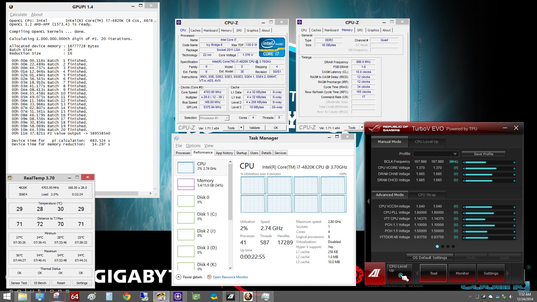Adjust the PCH 1.1 Voltage slider
Image resolution: width=537 pixels, height=302 pixels.
[x=489, y=225]
